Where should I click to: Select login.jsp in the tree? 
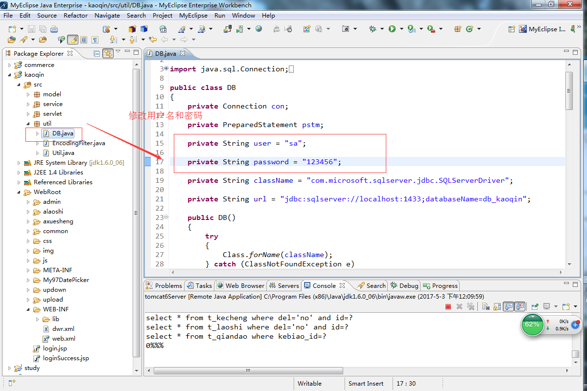click(55, 348)
